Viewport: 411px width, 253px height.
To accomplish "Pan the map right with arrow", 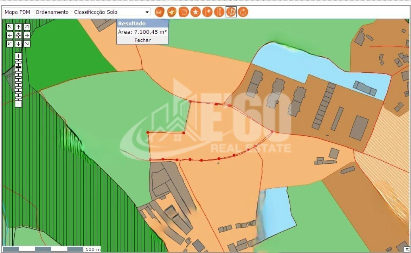I will tap(27, 35).
